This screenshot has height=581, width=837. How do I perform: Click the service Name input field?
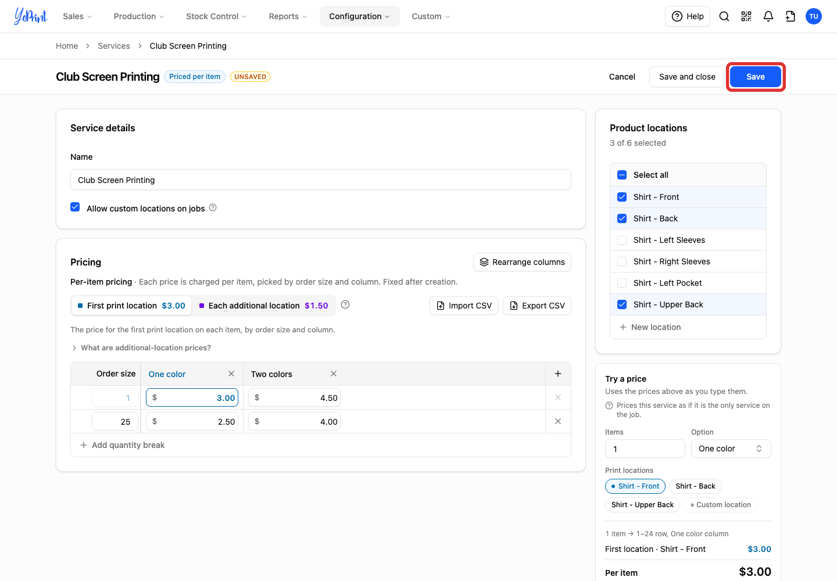click(321, 180)
